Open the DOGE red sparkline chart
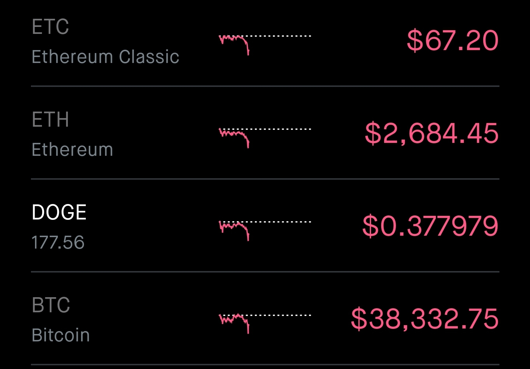This screenshot has width=530, height=369. coord(234,228)
